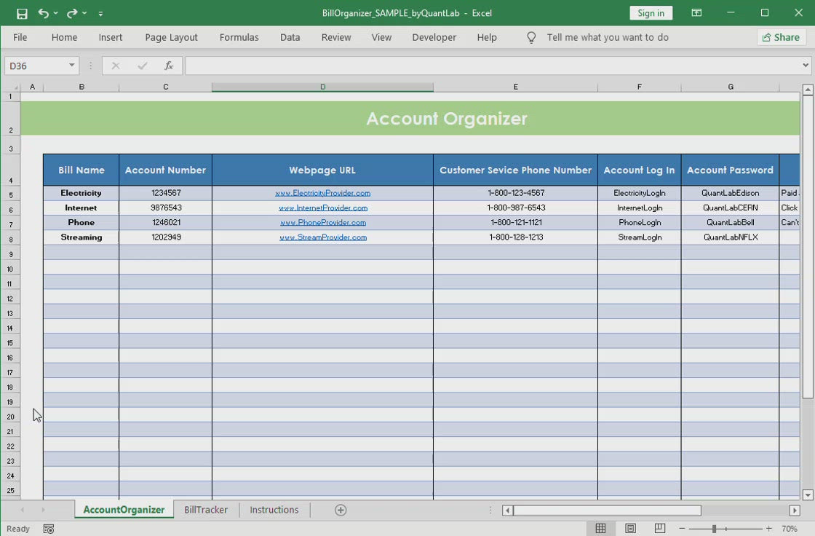Screen dimensions: 815x536
Task: Click the Tell Me lightbulb icon
Action: (531, 37)
